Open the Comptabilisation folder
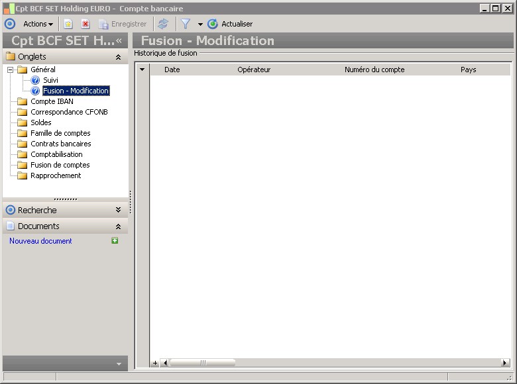The width and height of the screenshot is (517, 384). [56, 154]
